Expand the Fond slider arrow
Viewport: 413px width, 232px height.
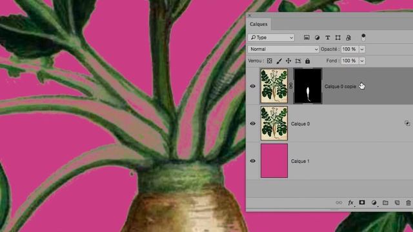tap(362, 61)
